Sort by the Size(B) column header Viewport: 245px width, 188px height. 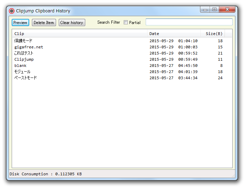click(213, 34)
